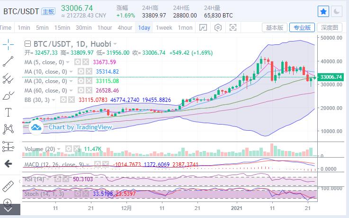Select the XABCD pattern tool
The image size is (349, 218).
[8, 129]
